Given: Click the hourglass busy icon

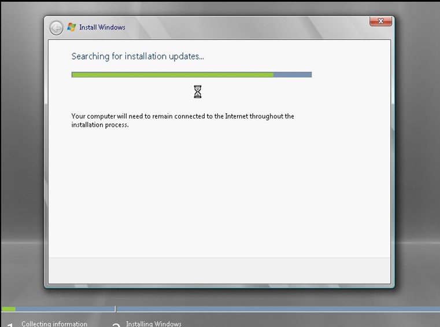Looking at the screenshot, I should 198,91.
